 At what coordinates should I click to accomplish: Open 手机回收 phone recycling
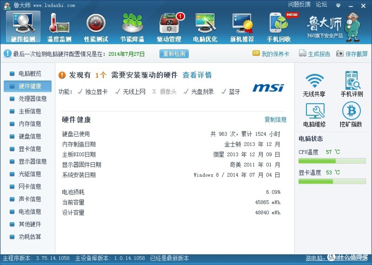coord(279,27)
